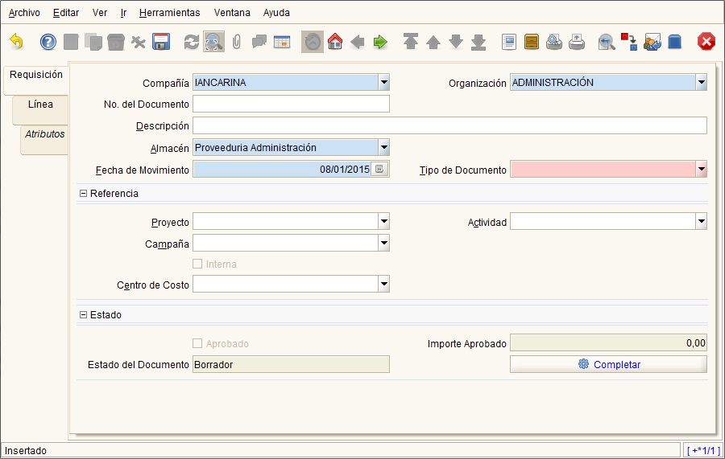The image size is (725, 459).
Task: Click the History records clock icon
Action: pyautogui.click(x=313, y=42)
